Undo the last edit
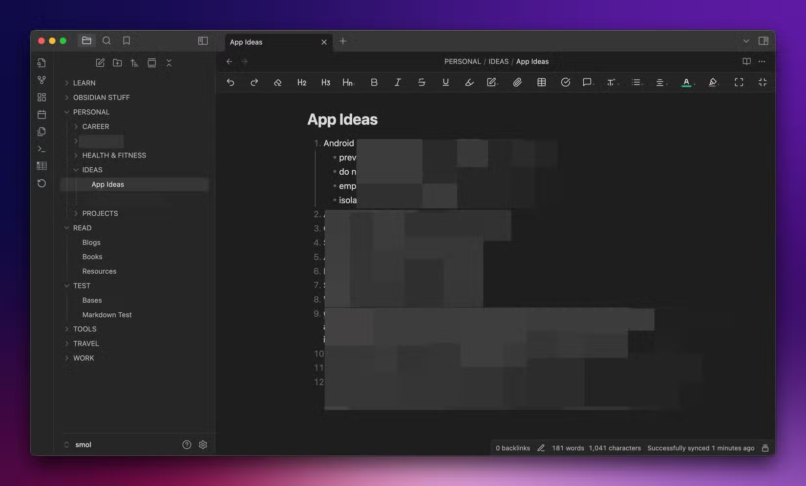 point(231,82)
